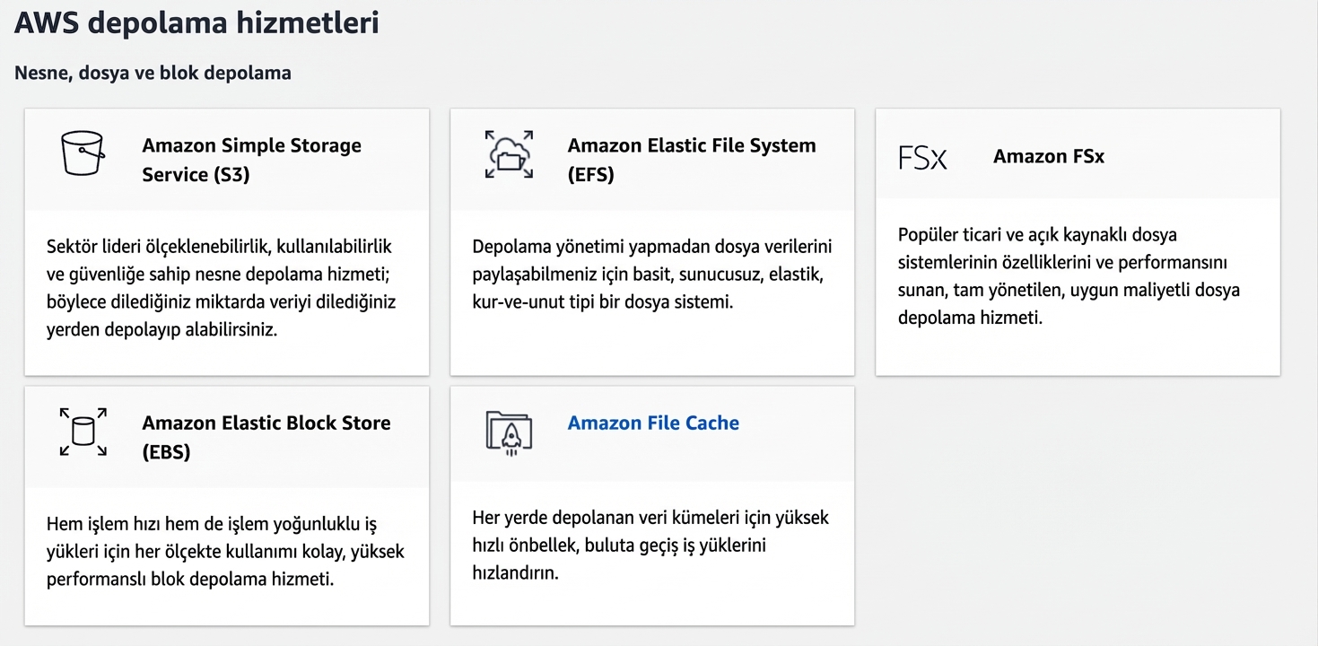The width and height of the screenshot is (1318, 646).
Task: Click the Elastic Block Store cylinder icon
Action: [x=83, y=433]
